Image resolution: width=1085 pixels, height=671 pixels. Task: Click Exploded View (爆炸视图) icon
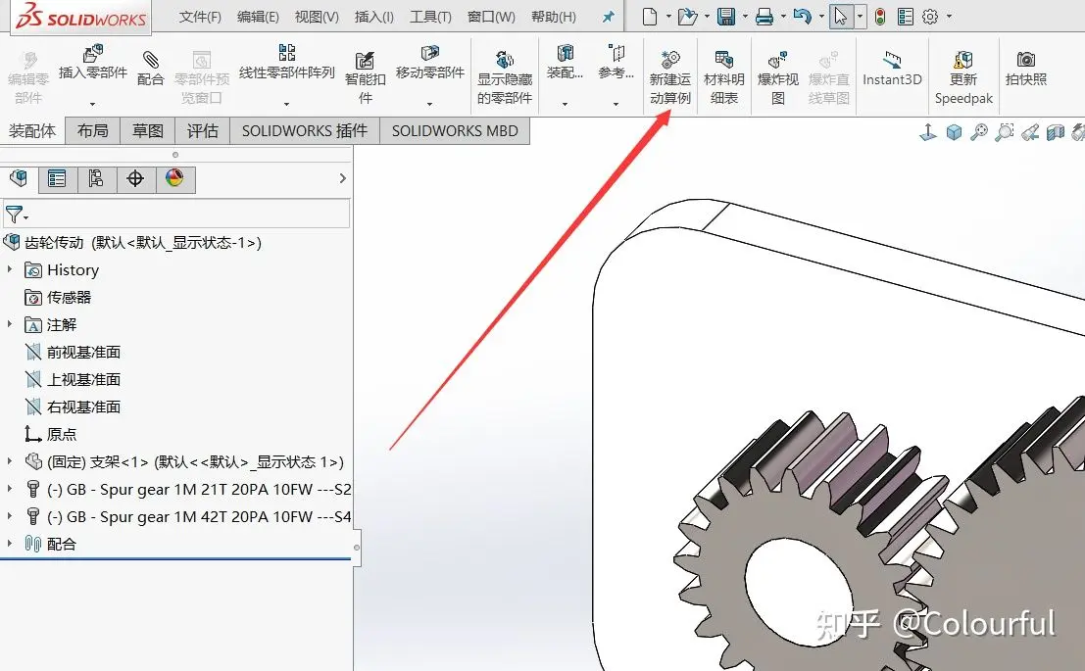click(778, 60)
